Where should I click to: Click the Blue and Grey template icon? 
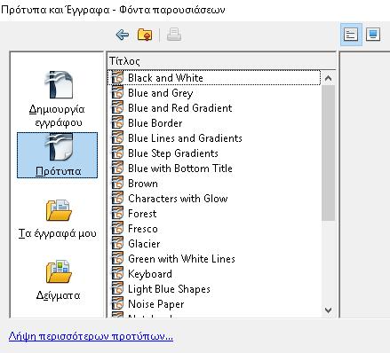tap(117, 93)
